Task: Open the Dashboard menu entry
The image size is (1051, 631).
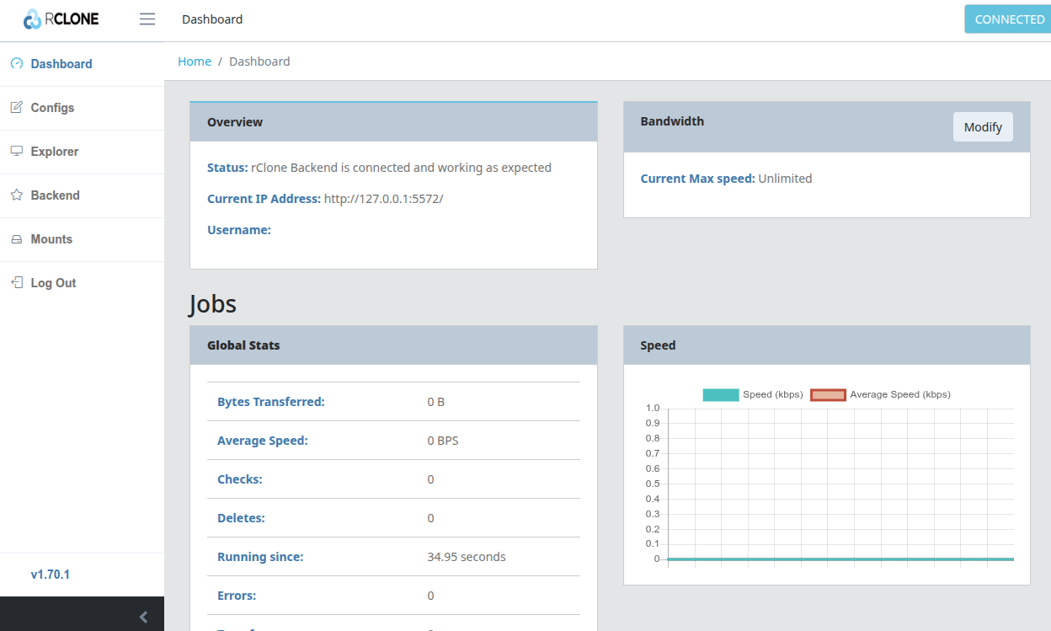Action: pos(61,63)
